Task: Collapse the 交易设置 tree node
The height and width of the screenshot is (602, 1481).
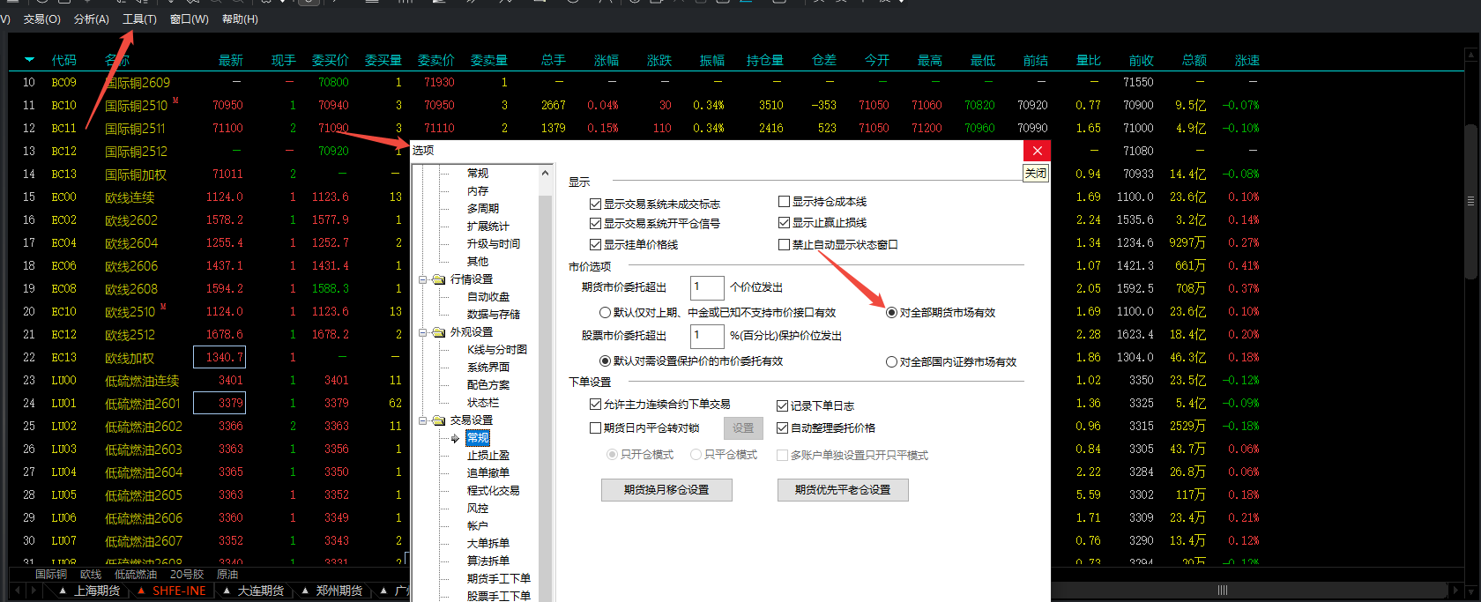Action: (x=423, y=420)
